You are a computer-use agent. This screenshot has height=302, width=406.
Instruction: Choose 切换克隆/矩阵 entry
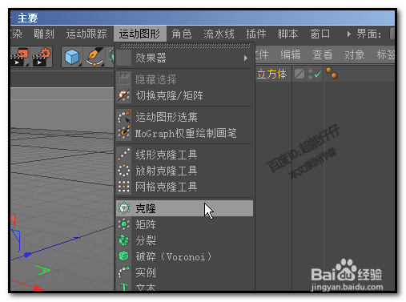(x=184, y=95)
